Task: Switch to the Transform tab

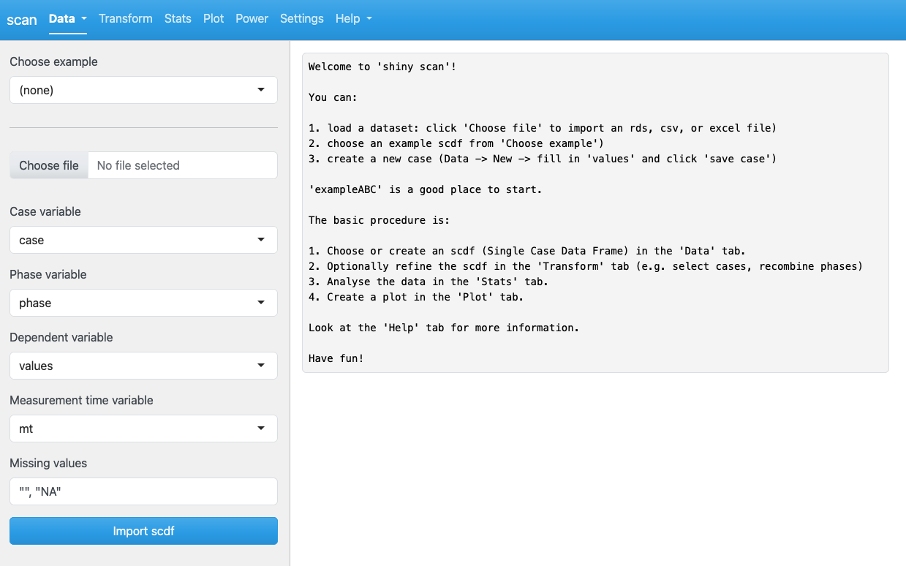Action: point(126,19)
